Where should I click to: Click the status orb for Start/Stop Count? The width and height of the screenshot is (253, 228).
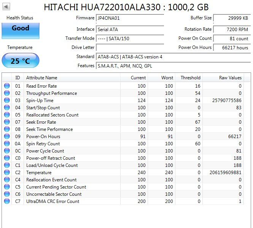click(7, 107)
